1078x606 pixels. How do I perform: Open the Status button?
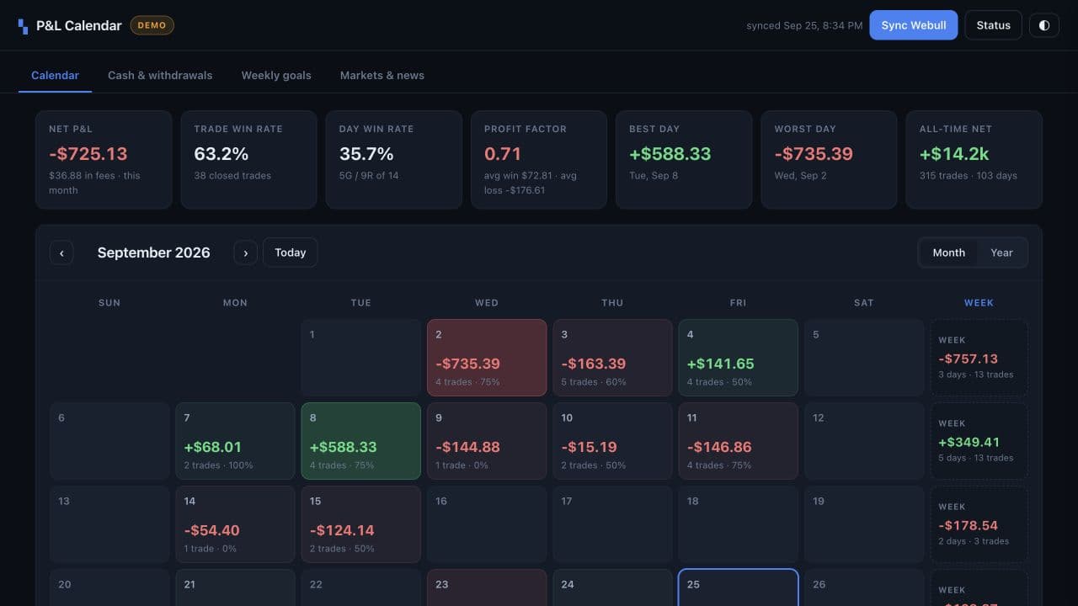[x=993, y=25]
